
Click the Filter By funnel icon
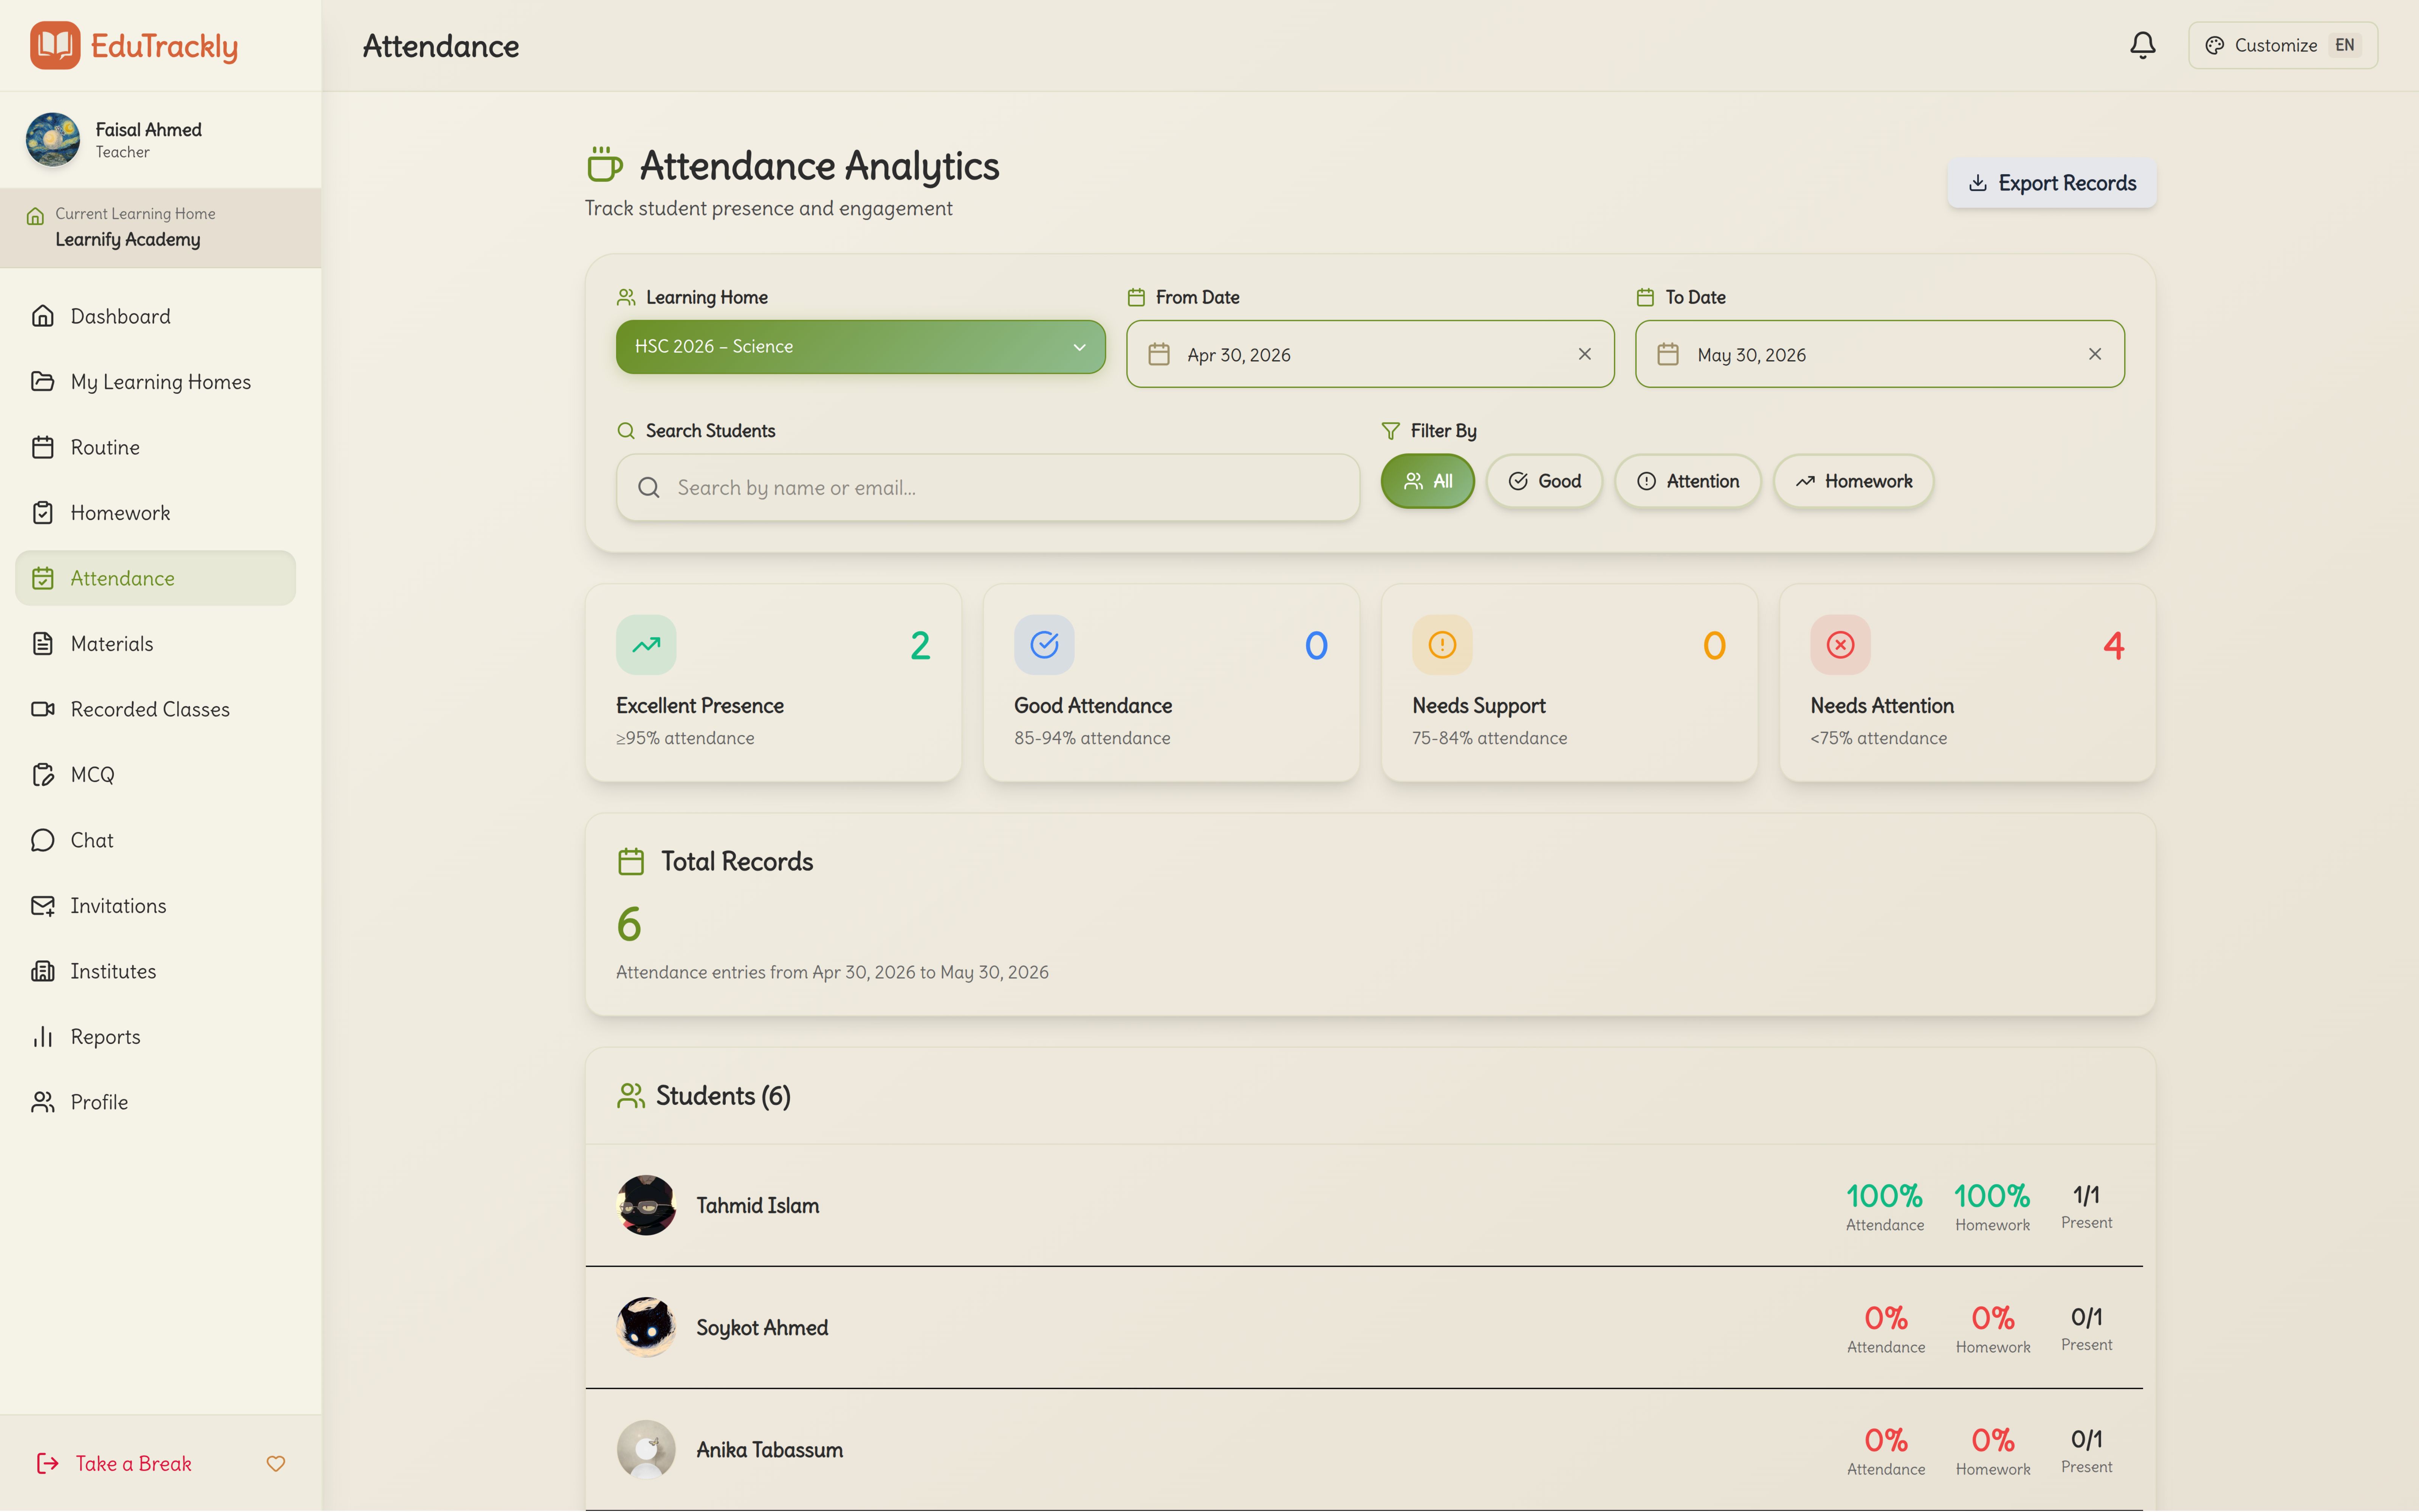1391,431
